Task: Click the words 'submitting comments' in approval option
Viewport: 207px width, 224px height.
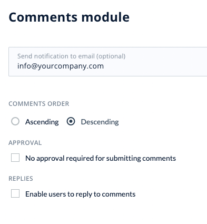Action: (x=141, y=158)
